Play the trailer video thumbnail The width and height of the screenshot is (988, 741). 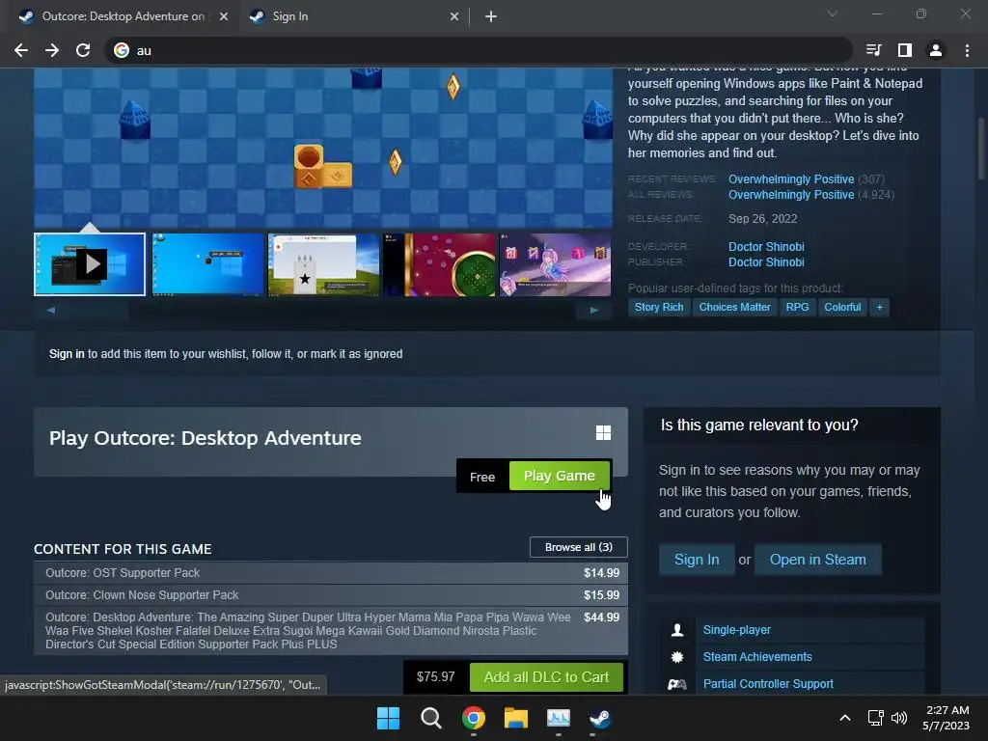click(90, 264)
